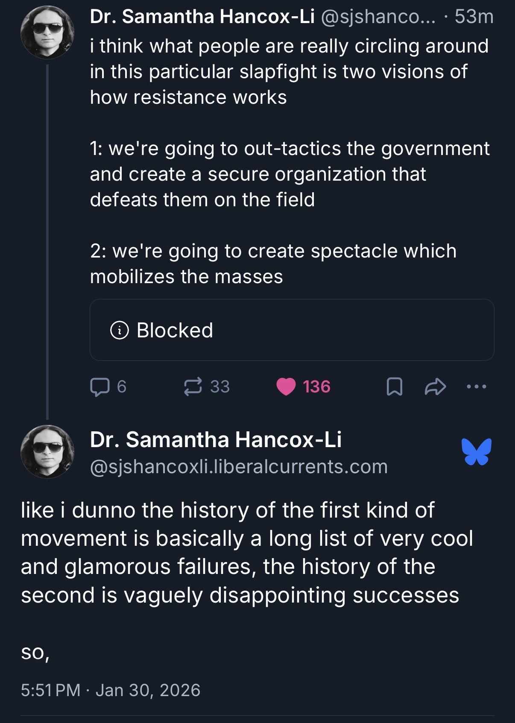This screenshot has height=723, width=515.
Task: Open the three-dot more options menu
Action: tap(476, 387)
